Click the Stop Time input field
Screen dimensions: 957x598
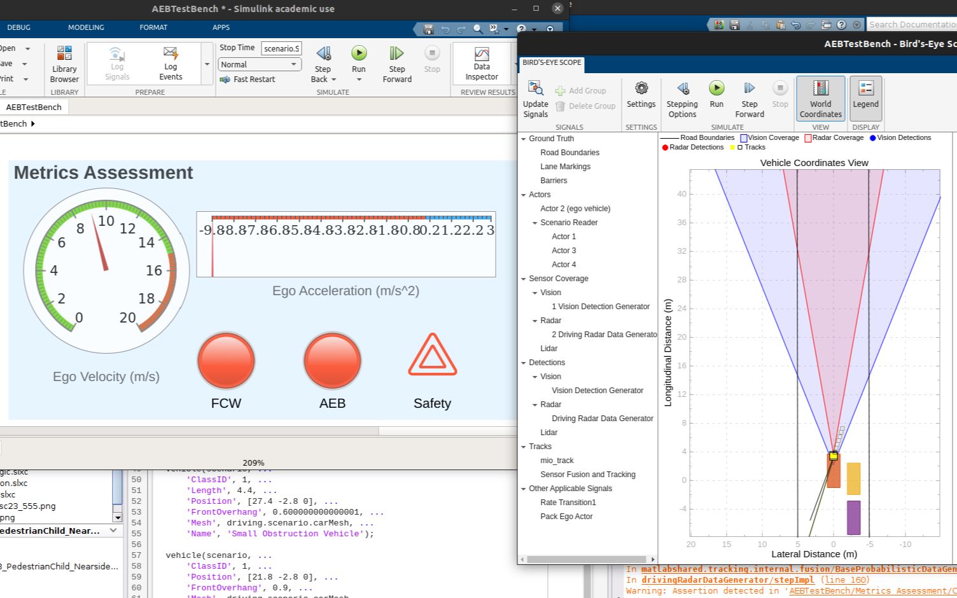[x=281, y=48]
